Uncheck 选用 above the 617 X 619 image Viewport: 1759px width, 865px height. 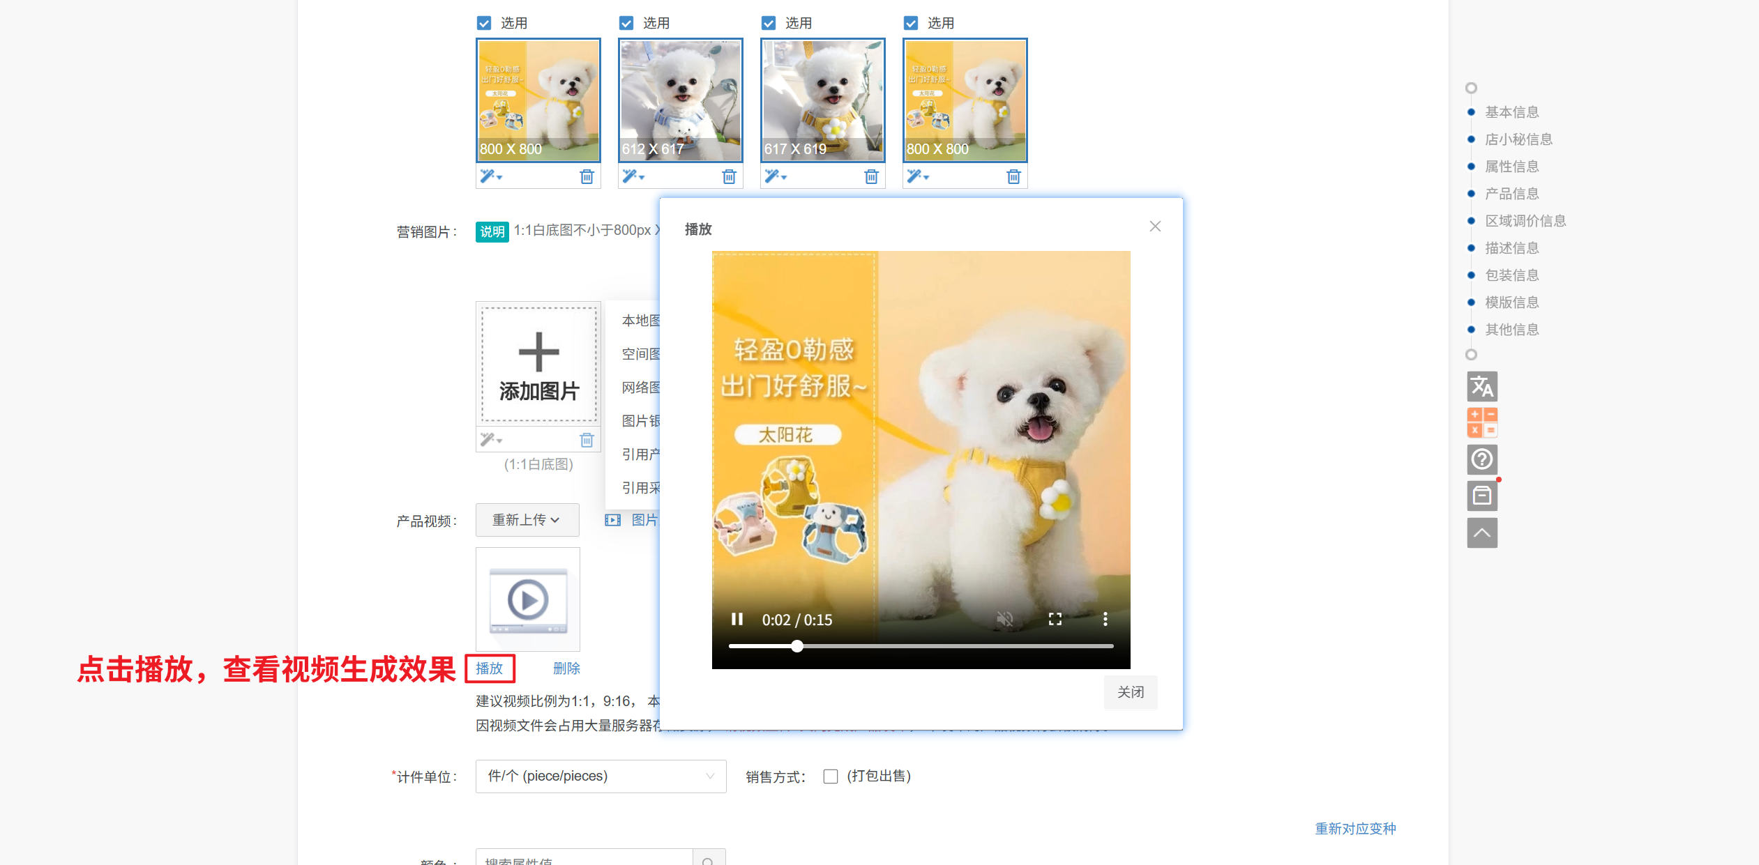pos(769,23)
